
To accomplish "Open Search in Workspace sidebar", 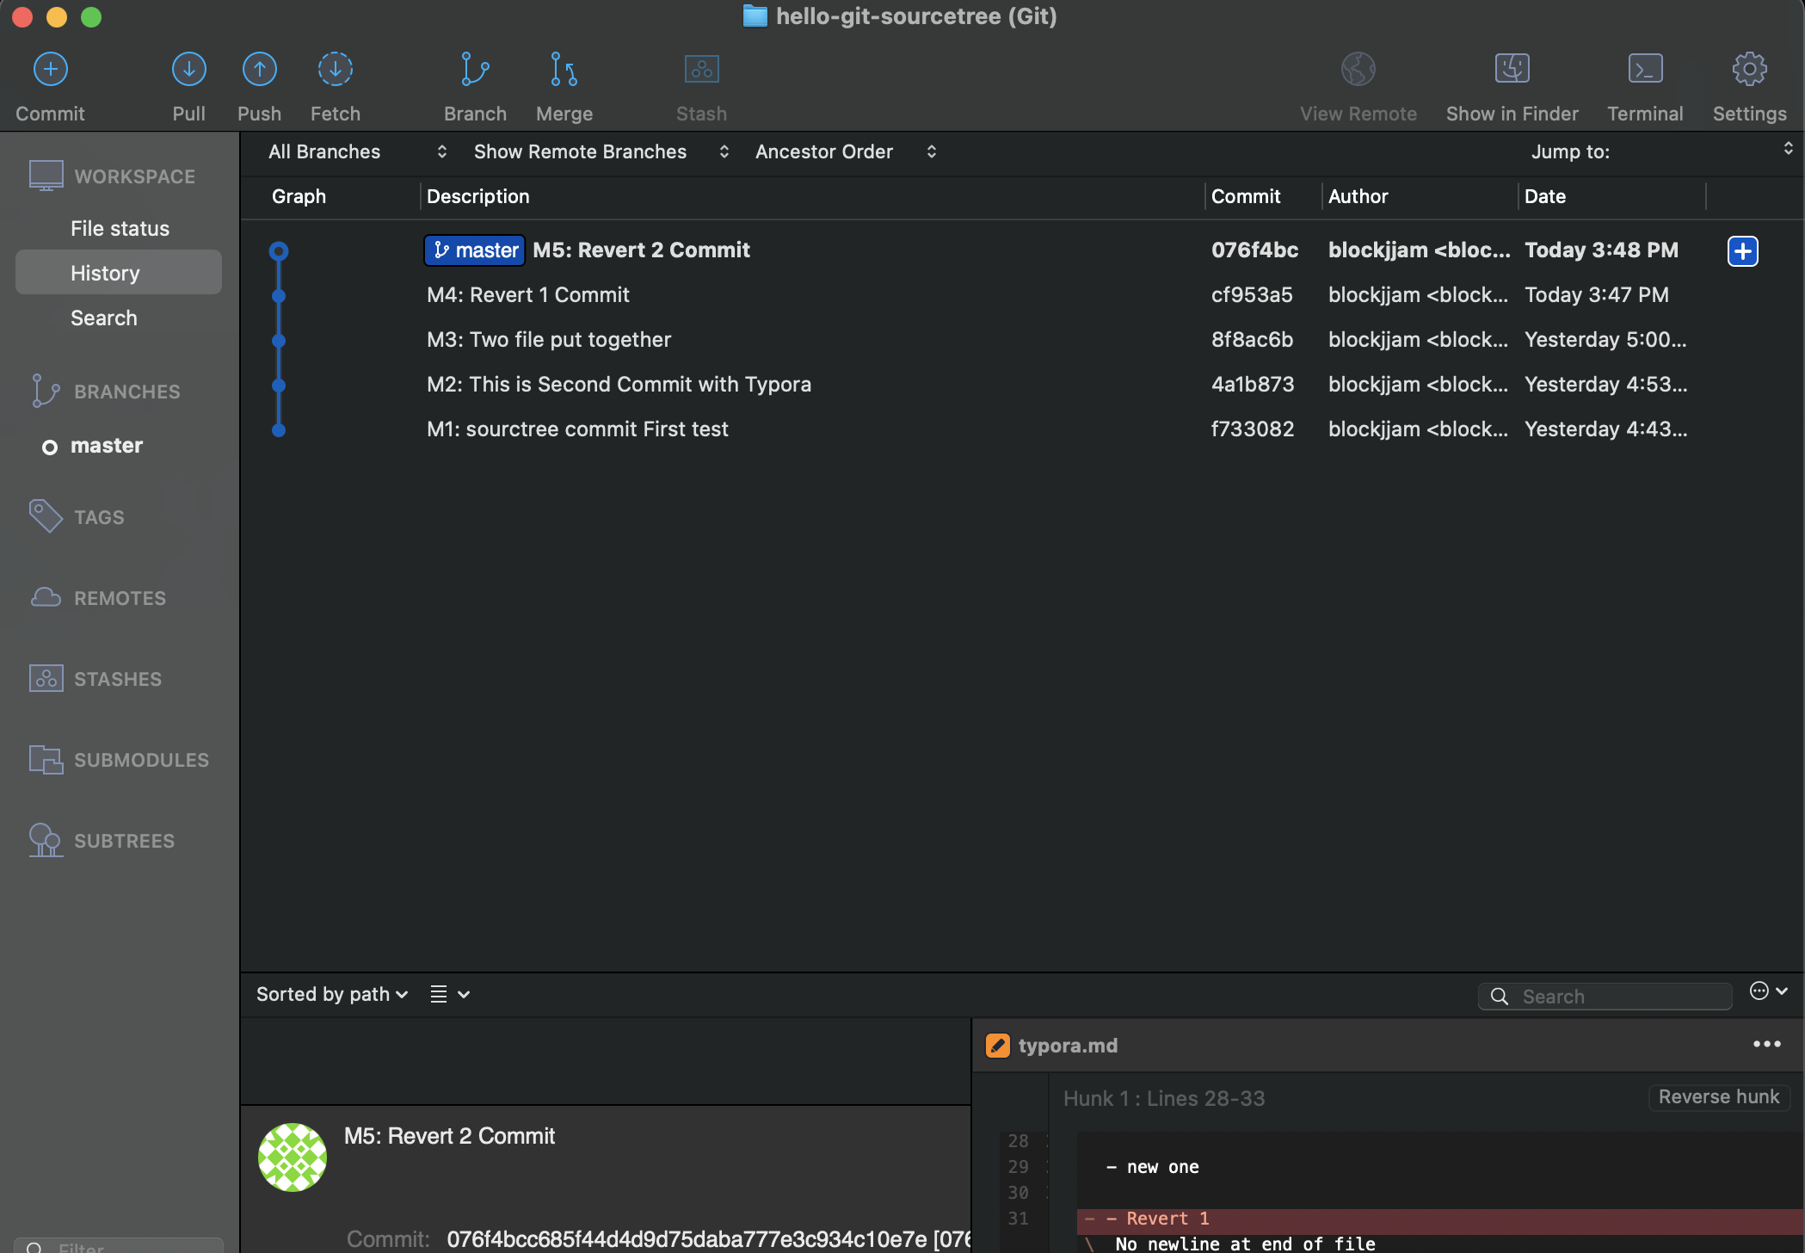I will 103,318.
